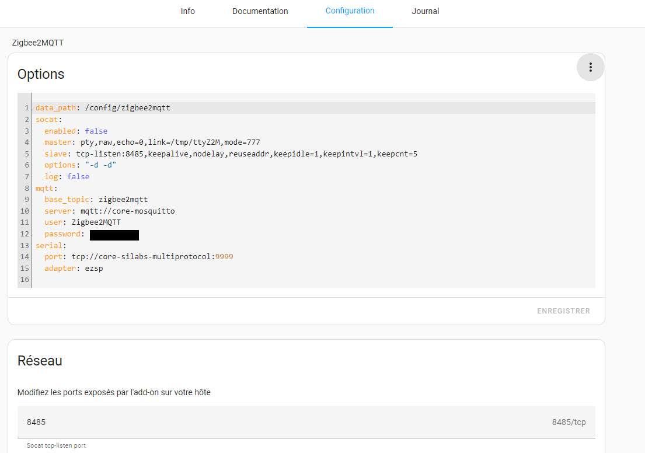
Task: Click the 'Modifiez les ports exposés' description
Action: (114, 392)
